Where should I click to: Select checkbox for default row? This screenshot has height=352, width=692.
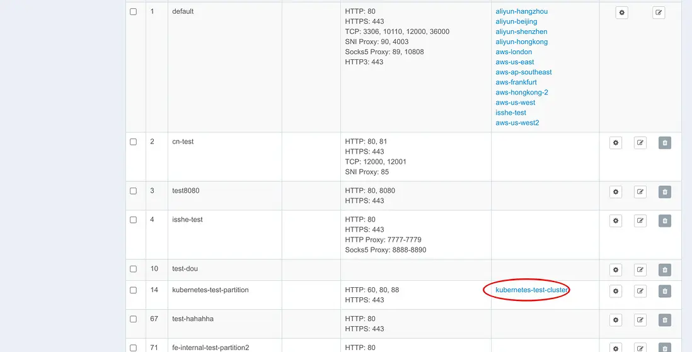point(133,11)
